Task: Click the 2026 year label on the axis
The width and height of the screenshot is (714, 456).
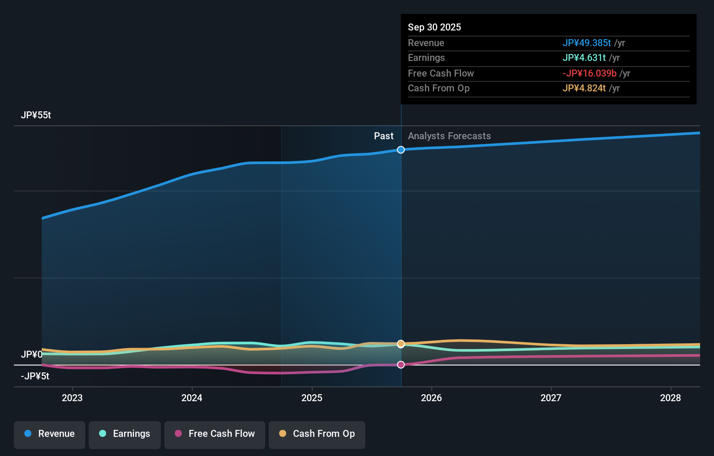Action: (431, 398)
